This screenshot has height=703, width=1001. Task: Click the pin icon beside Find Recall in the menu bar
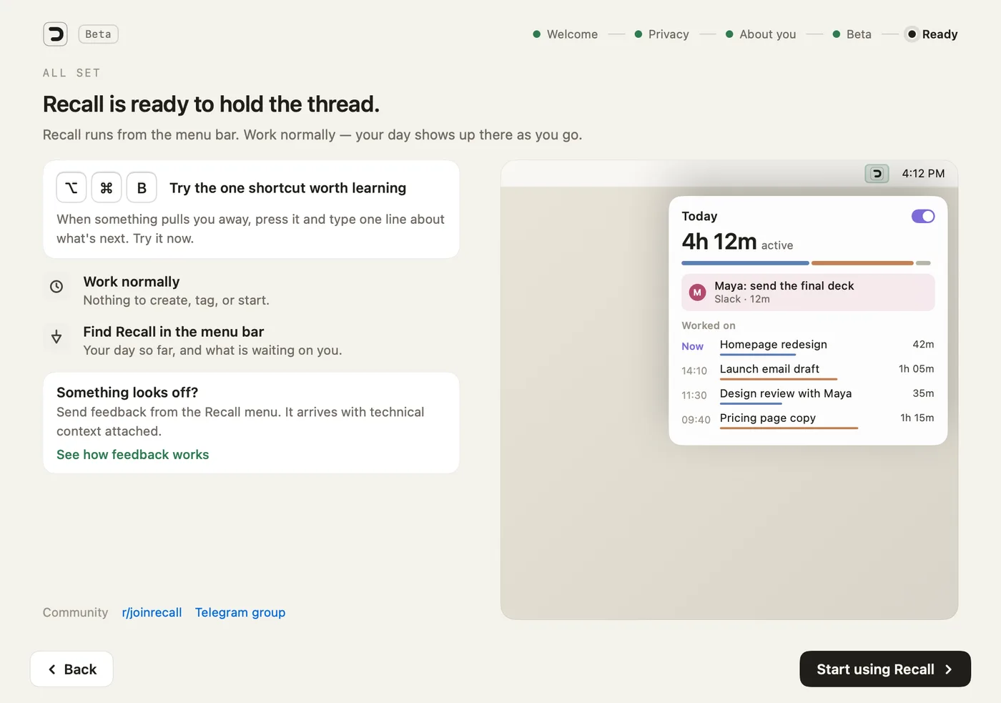[x=56, y=336]
